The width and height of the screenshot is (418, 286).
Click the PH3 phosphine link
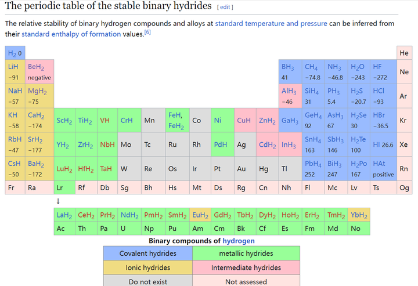pos(333,91)
